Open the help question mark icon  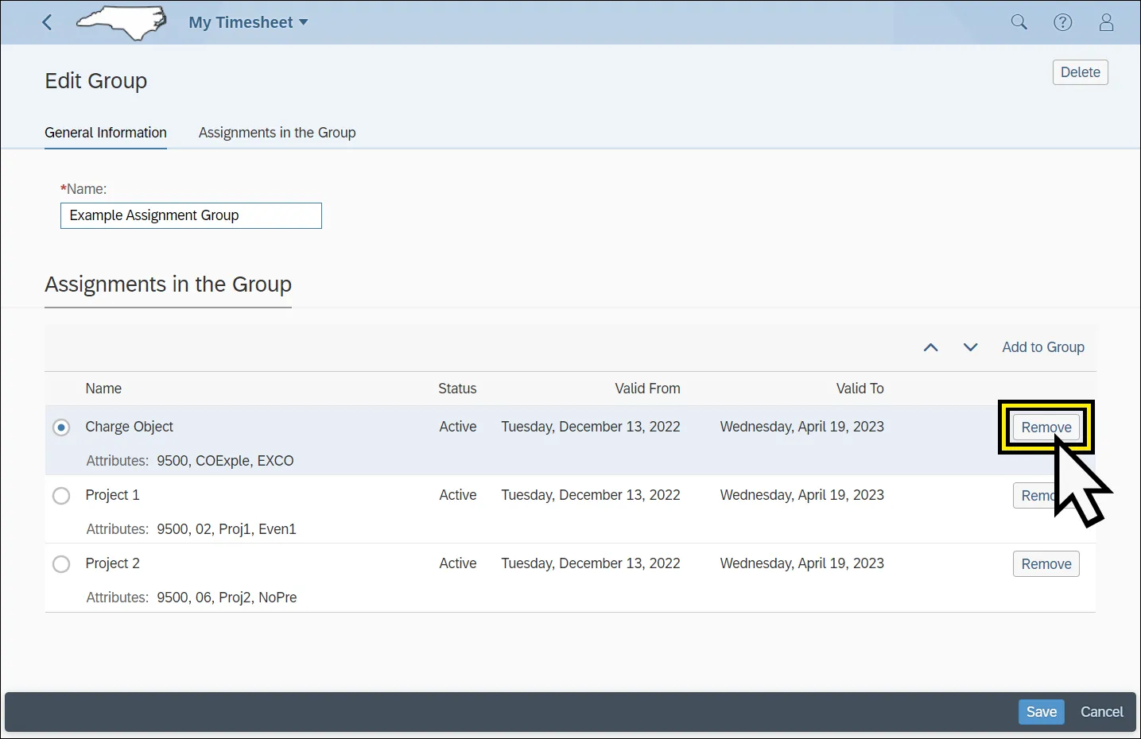pos(1062,22)
